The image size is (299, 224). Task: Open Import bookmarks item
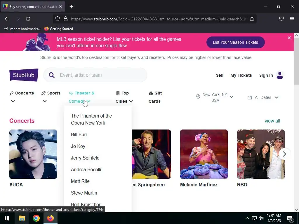[x=22, y=29]
